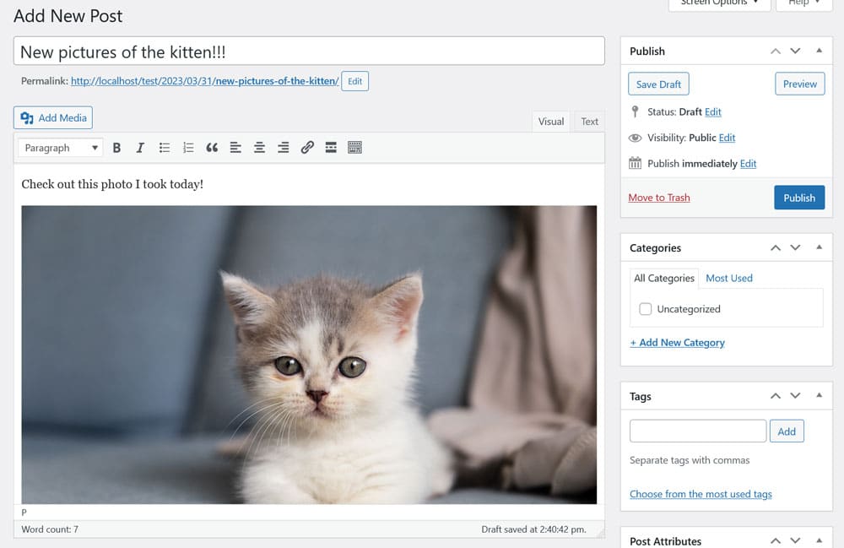Insert a bulleted list
Viewport: 844px width, 548px height.
[165, 148]
